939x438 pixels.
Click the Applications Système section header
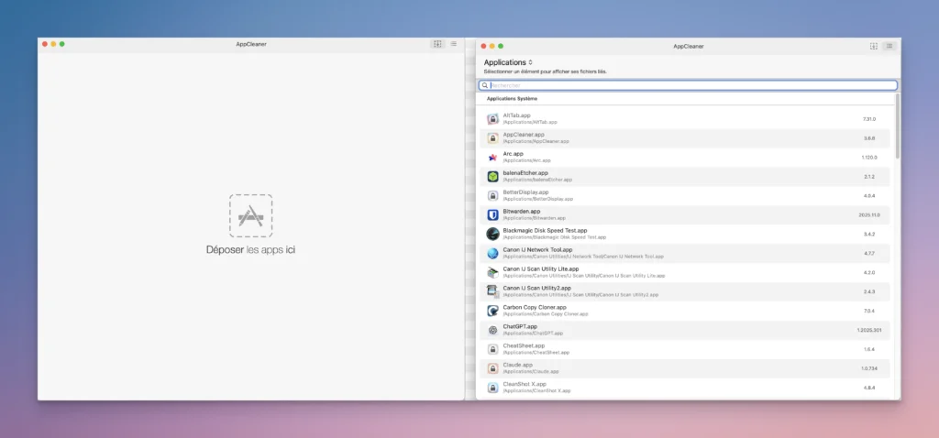[512, 99]
